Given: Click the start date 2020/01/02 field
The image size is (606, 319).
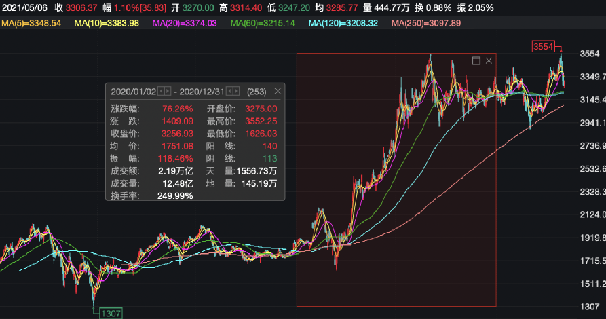Looking at the screenshot, I should [133, 91].
